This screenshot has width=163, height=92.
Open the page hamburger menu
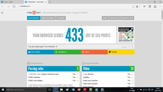click(2, 13)
